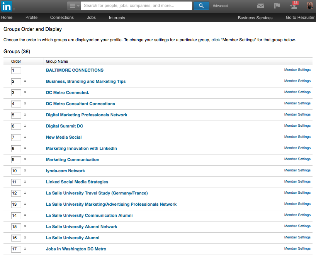
Task: Click the LinkedIn logo icon
Action: [x=7, y=6]
